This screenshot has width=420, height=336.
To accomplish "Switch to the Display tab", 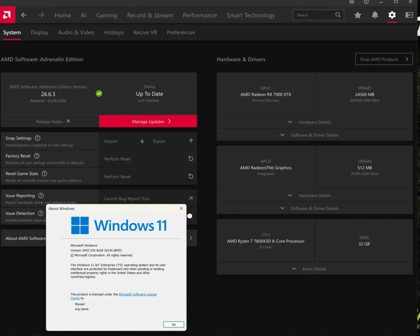I will pyautogui.click(x=39, y=33).
